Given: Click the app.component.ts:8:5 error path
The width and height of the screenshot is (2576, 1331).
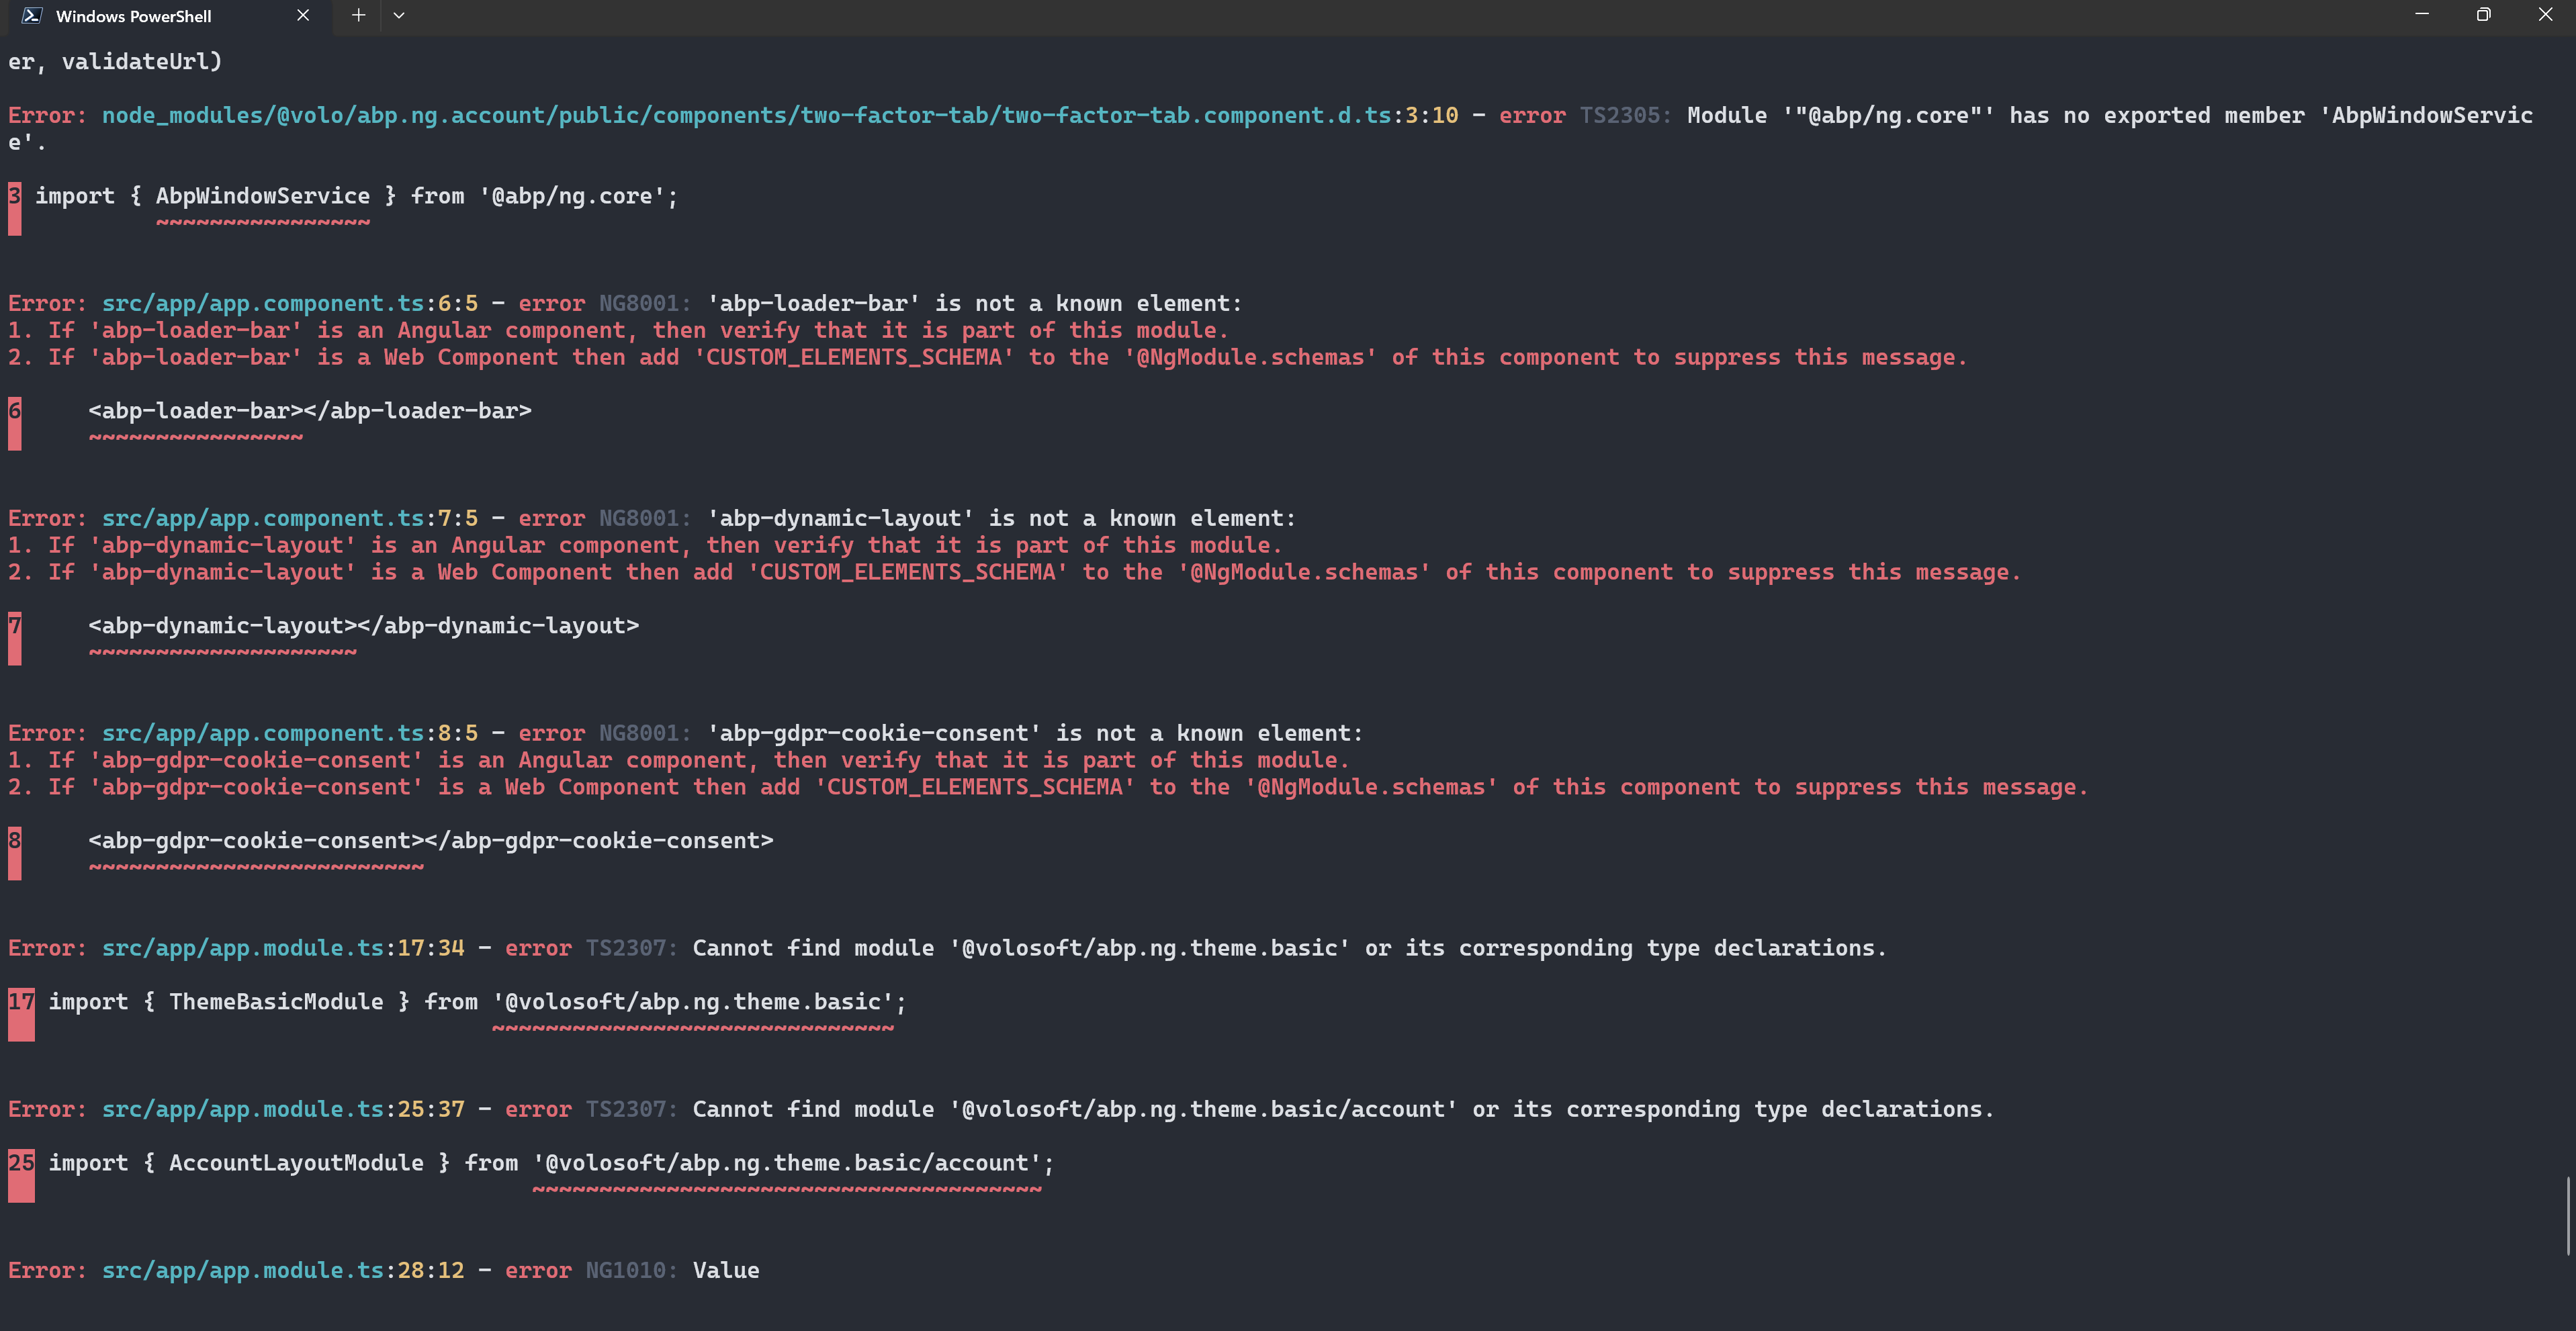Looking at the screenshot, I should (289, 733).
